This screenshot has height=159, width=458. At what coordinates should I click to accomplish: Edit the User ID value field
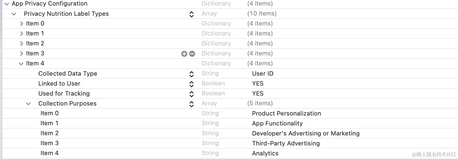263,74
